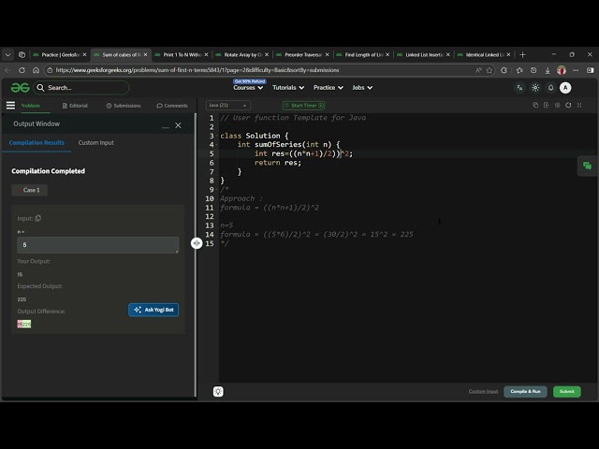This screenshot has height=449, width=599.
Task: Open the user profile avatar
Action: [x=566, y=88]
